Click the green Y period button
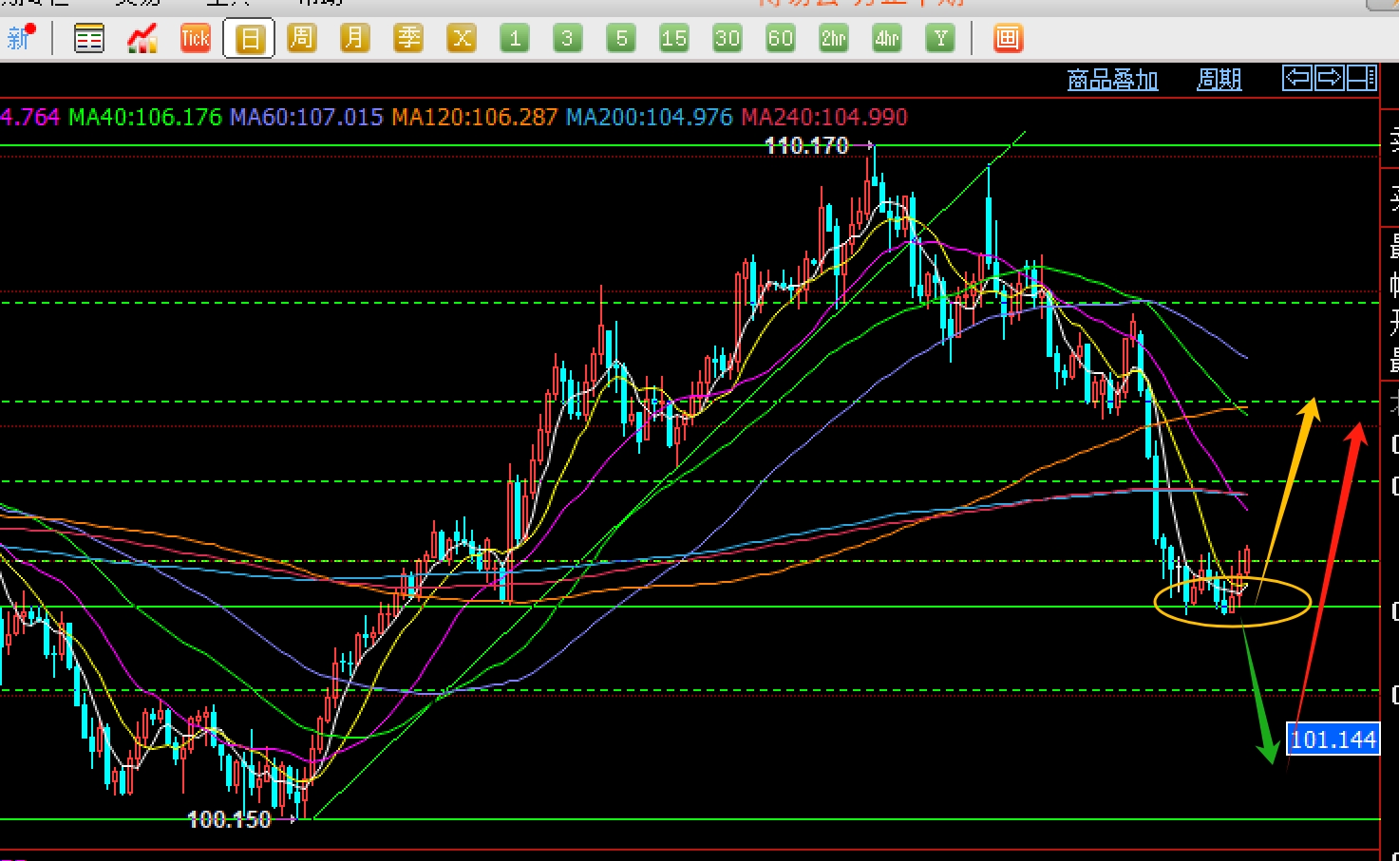Viewport: 1399px width, 861px height. click(940, 39)
